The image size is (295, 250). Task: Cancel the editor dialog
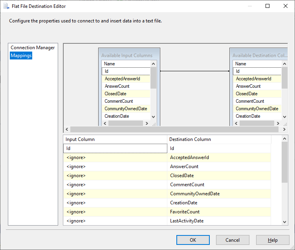(x=233, y=240)
